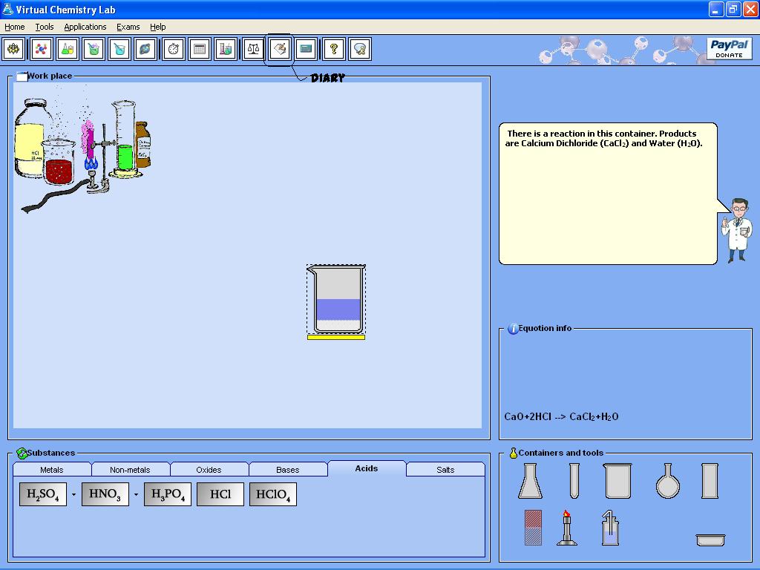Choose the litmus indicator paper tool
The width and height of the screenshot is (760, 570).
click(533, 528)
